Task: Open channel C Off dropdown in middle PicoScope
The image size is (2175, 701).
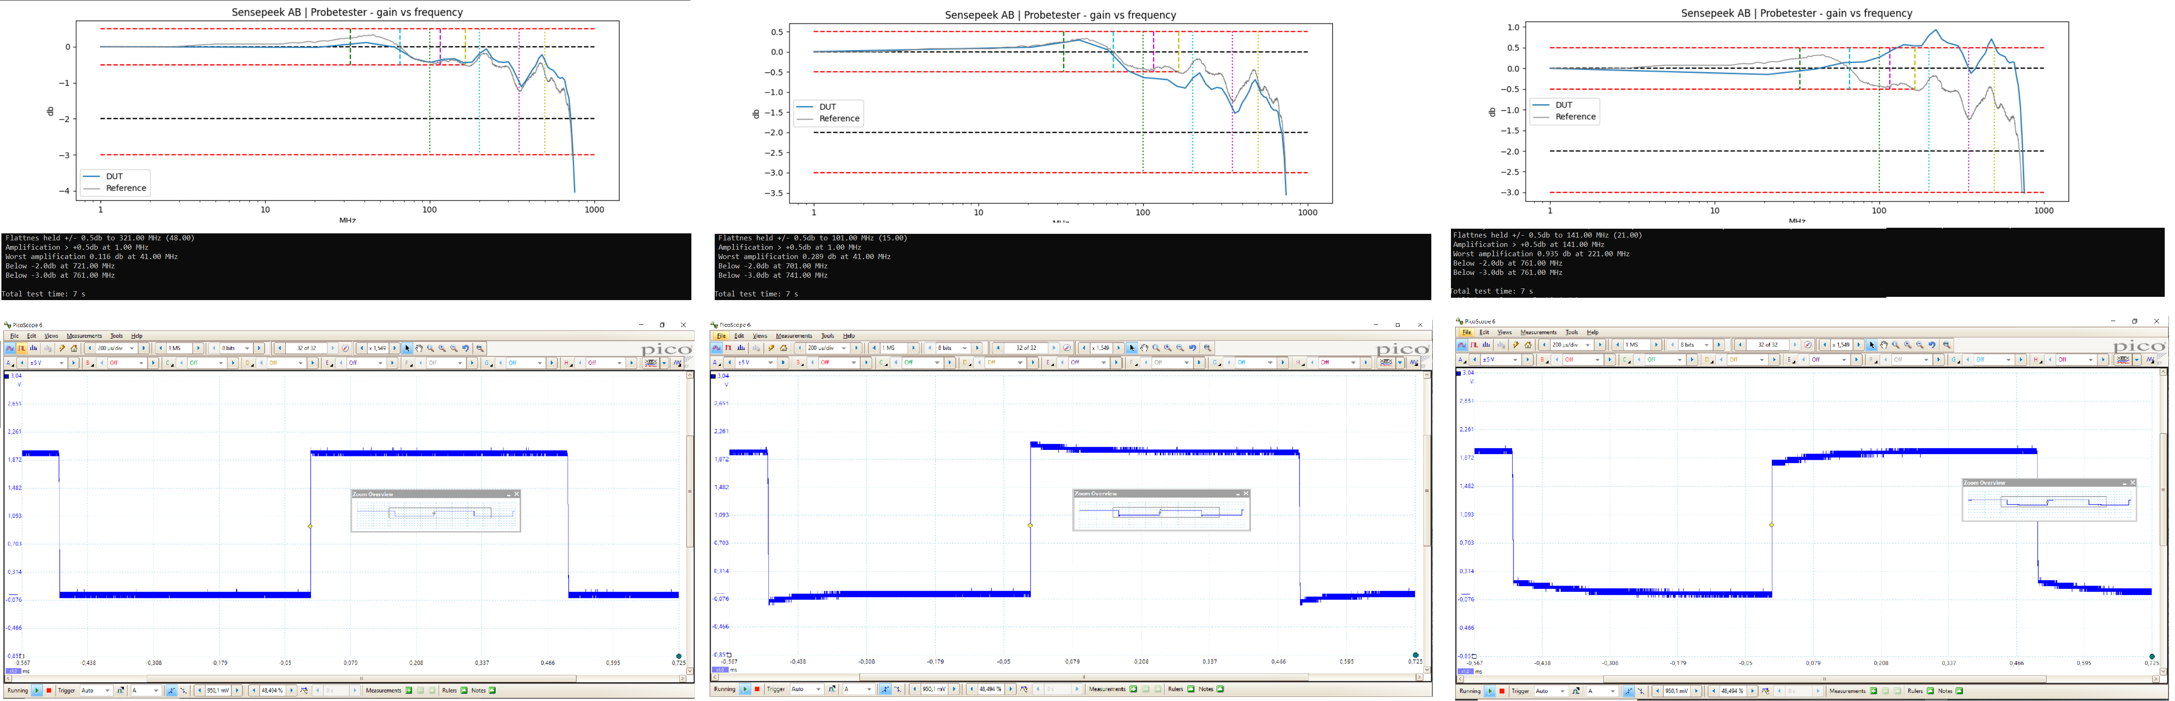Action: [x=937, y=363]
